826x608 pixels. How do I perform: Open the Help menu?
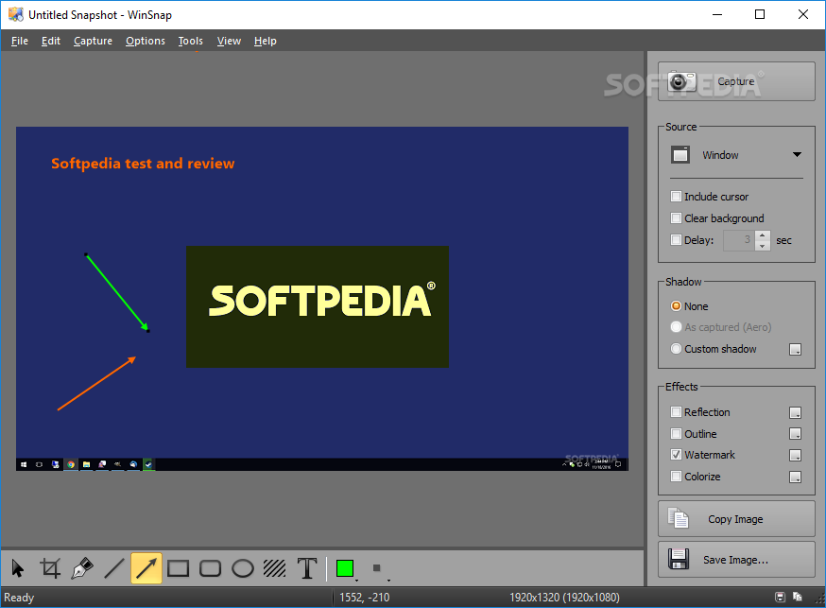[265, 41]
